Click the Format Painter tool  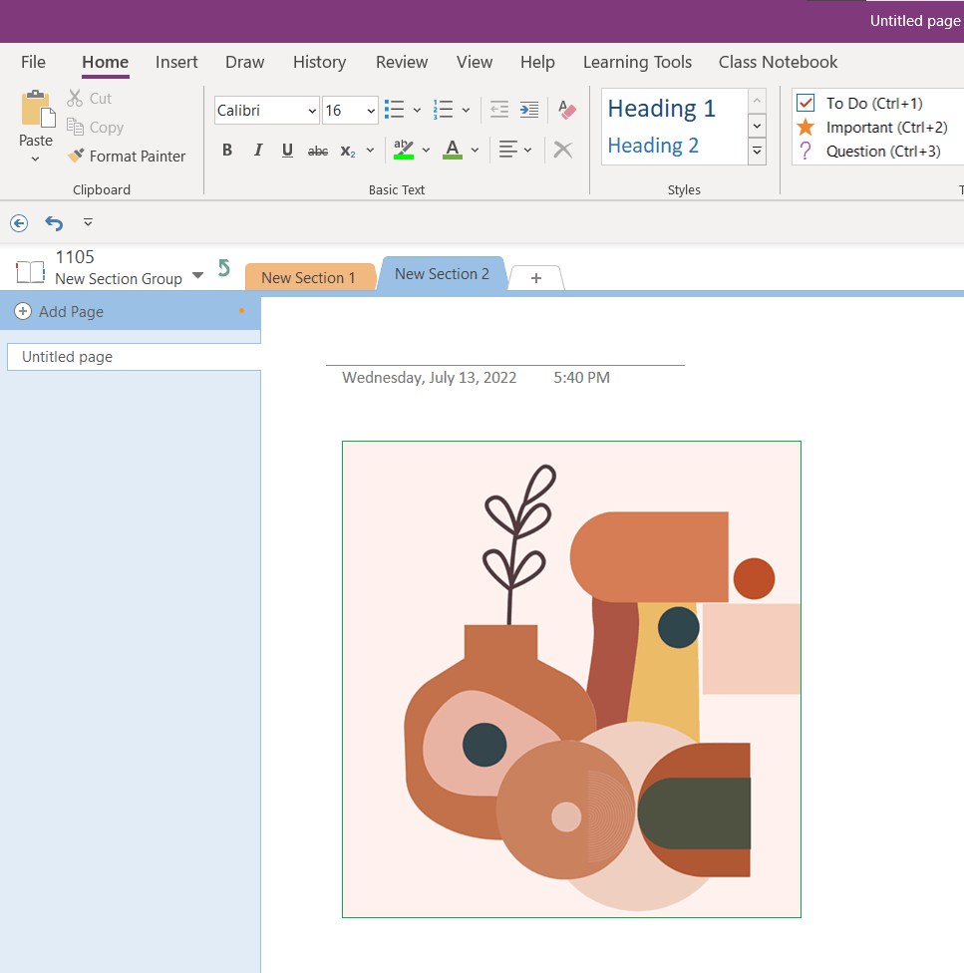[x=127, y=157]
